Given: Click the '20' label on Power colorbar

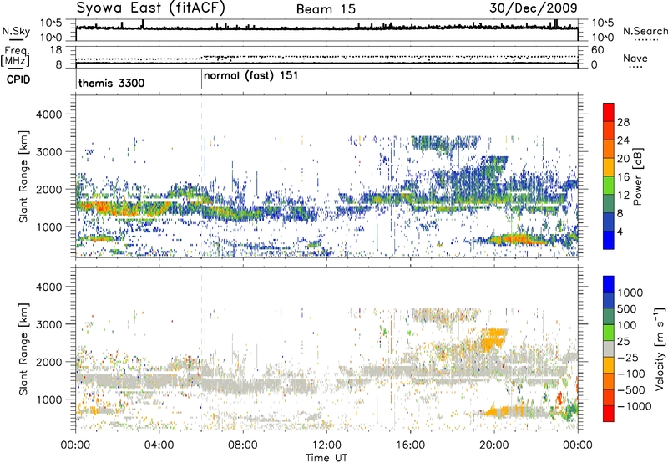Looking at the screenshot, I should [x=623, y=159].
